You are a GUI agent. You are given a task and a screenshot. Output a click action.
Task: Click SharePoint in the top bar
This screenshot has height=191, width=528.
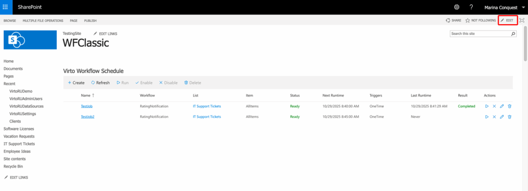tap(30, 7)
